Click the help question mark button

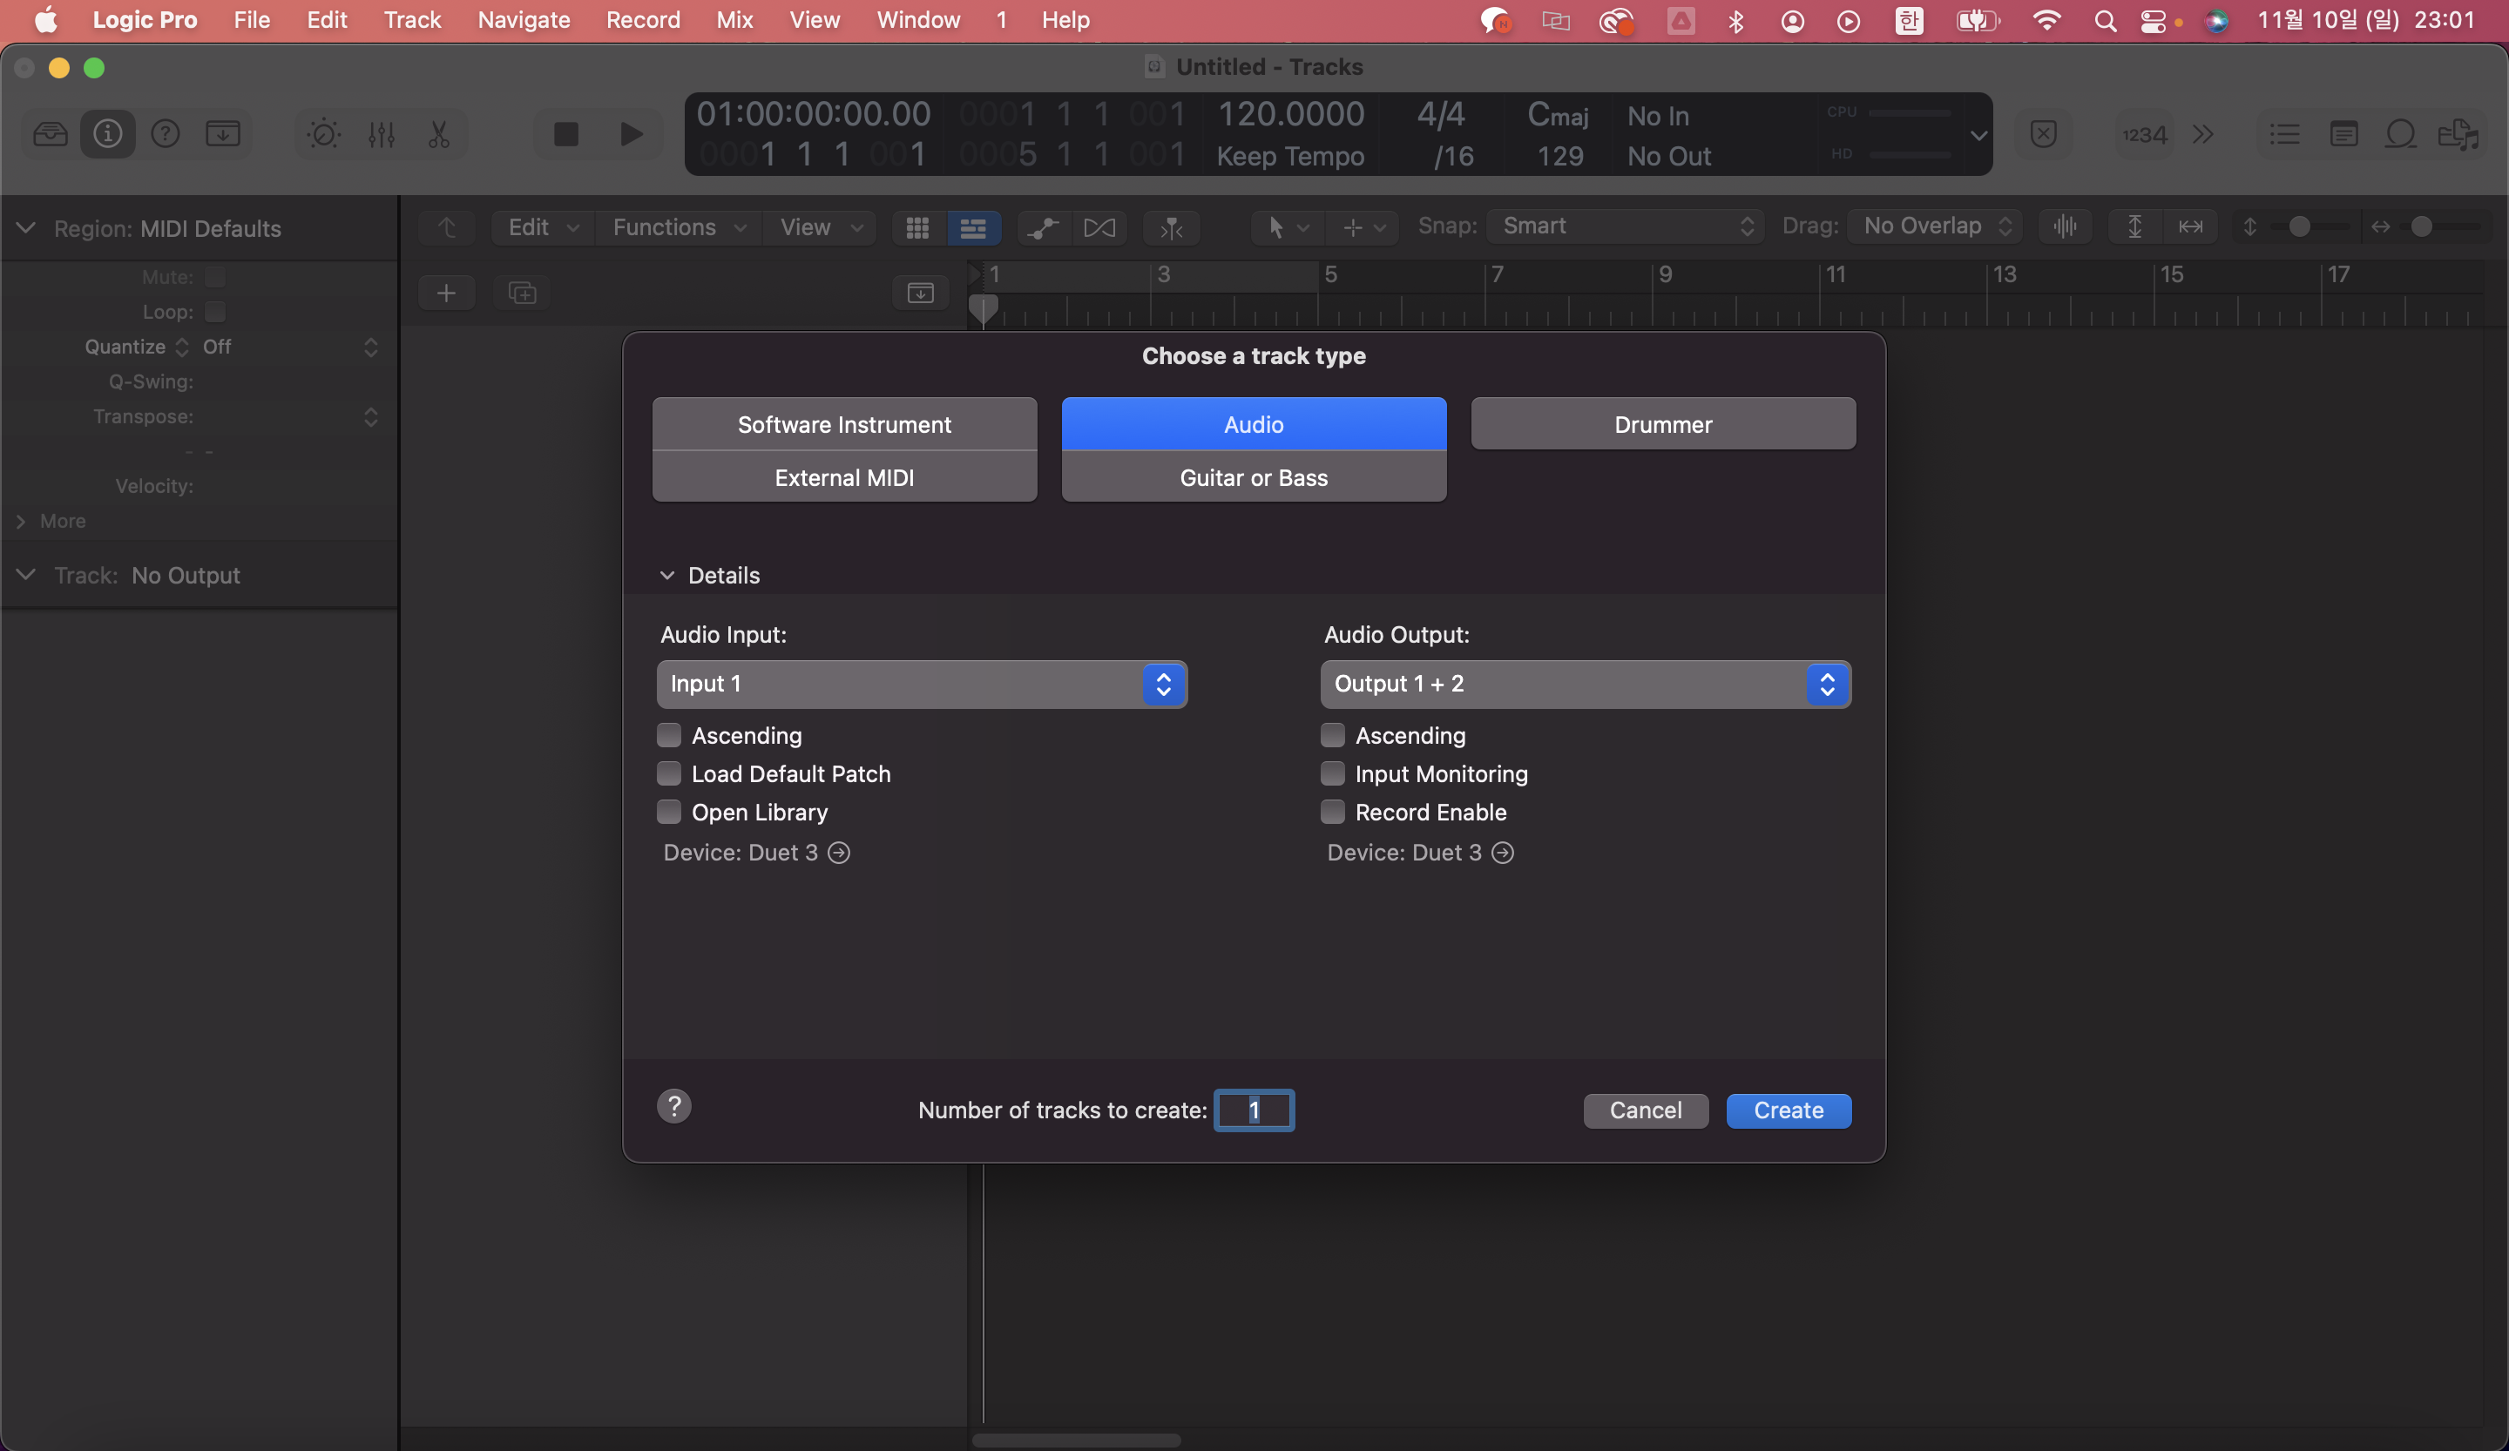coord(674,1105)
